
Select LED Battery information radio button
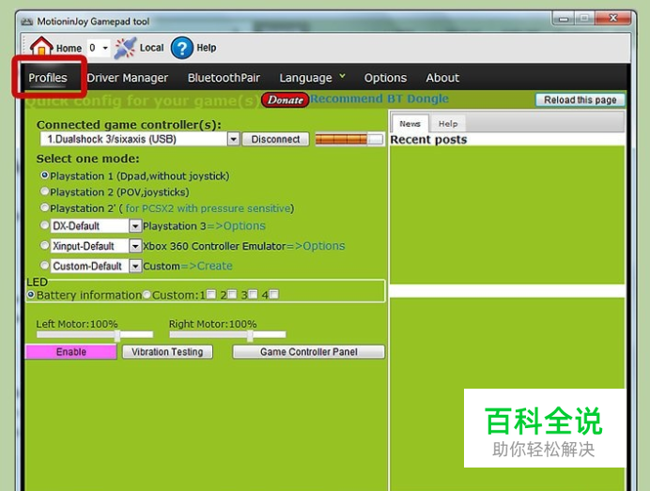[x=31, y=295]
